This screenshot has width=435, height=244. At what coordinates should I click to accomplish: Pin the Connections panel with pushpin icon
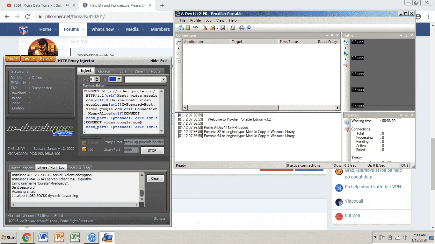(x=332, y=35)
